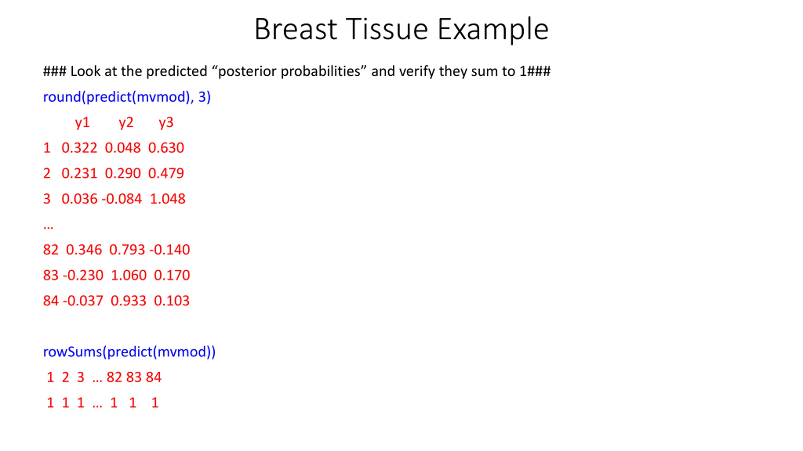Click value 0.793 in row 82
The image size is (803, 451).
coord(127,250)
